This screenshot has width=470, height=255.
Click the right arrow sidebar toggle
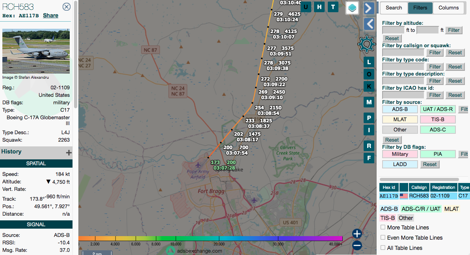(369, 8)
